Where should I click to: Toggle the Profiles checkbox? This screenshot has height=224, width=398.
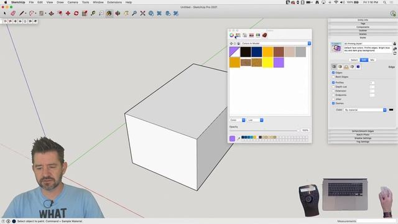(x=333, y=83)
